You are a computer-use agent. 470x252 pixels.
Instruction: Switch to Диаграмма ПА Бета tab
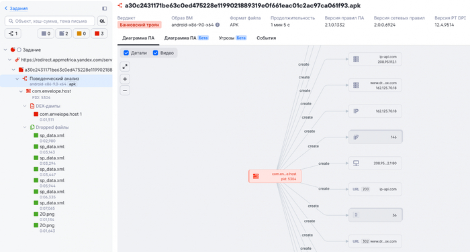(x=186, y=38)
